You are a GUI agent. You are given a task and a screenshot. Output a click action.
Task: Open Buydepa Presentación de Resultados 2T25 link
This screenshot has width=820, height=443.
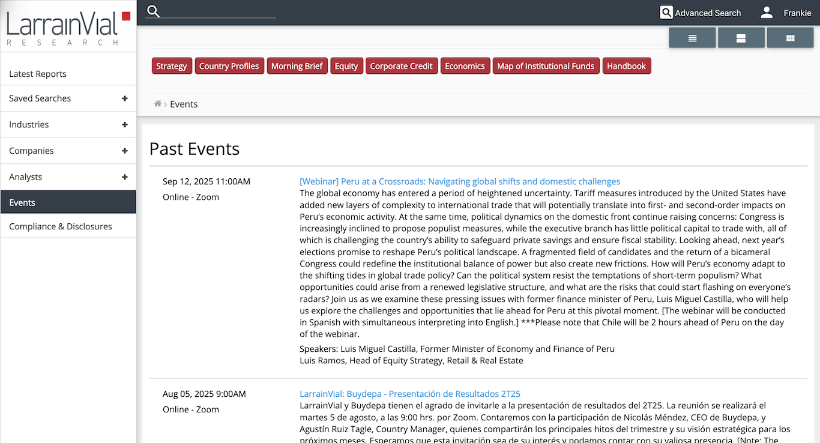409,394
